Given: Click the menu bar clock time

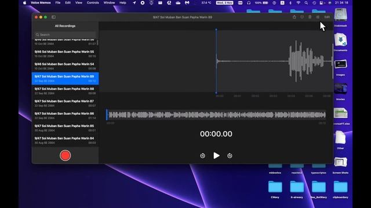Looking at the screenshot, I should coord(341,3).
